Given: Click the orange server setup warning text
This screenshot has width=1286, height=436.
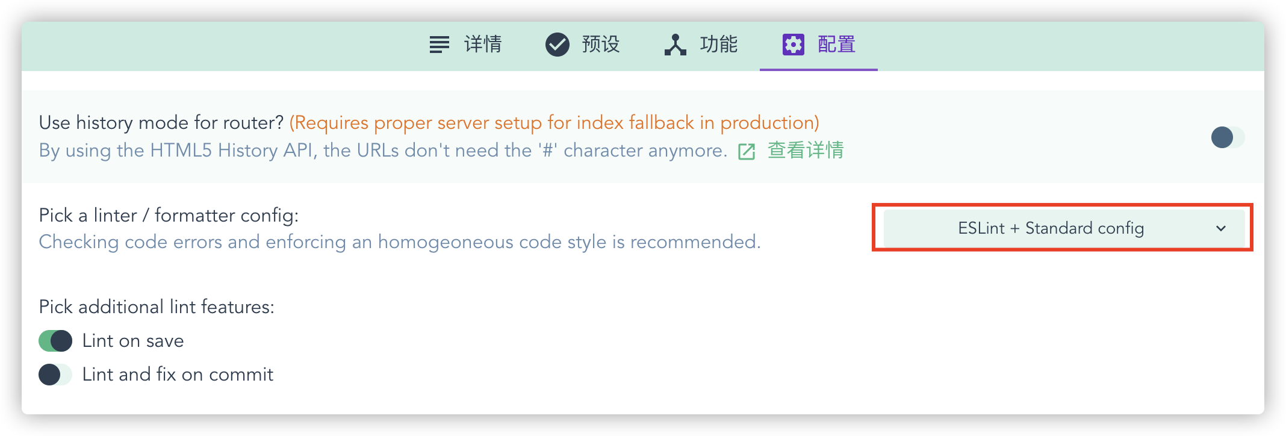Looking at the screenshot, I should click(554, 123).
